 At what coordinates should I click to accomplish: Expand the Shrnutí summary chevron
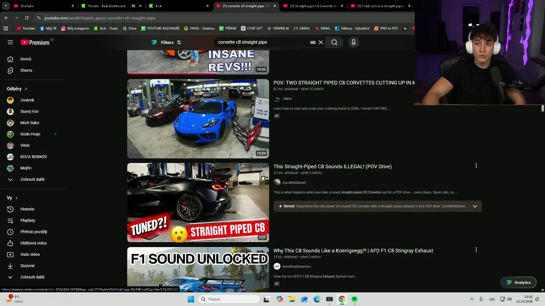click(475, 206)
